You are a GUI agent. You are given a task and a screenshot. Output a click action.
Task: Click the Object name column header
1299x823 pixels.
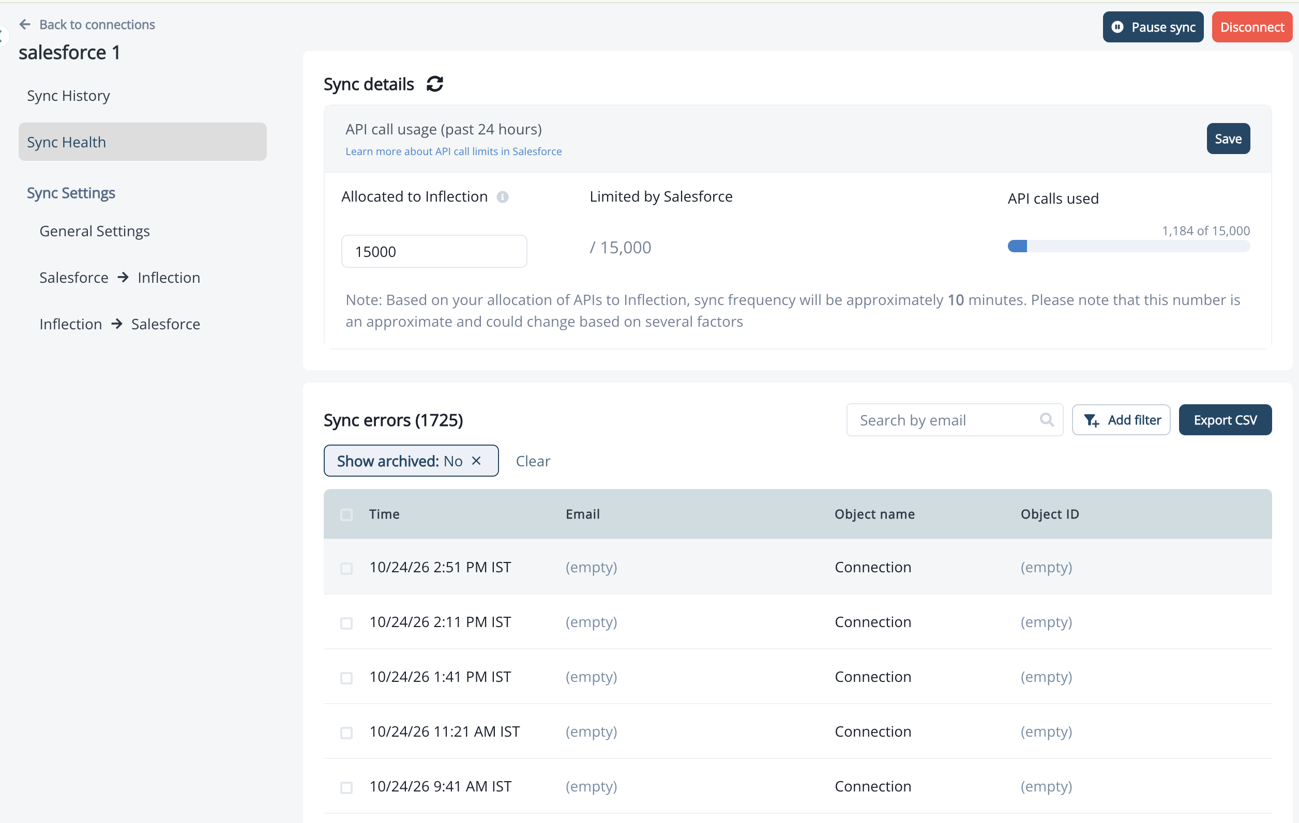pos(874,514)
